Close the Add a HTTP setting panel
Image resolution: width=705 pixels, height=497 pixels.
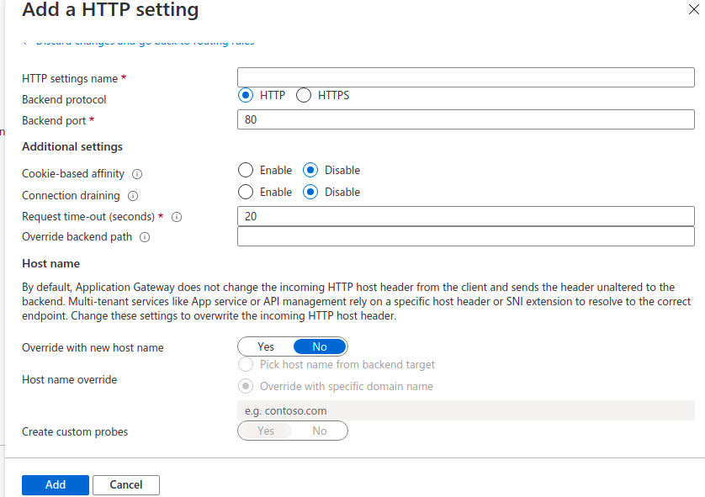click(x=693, y=8)
